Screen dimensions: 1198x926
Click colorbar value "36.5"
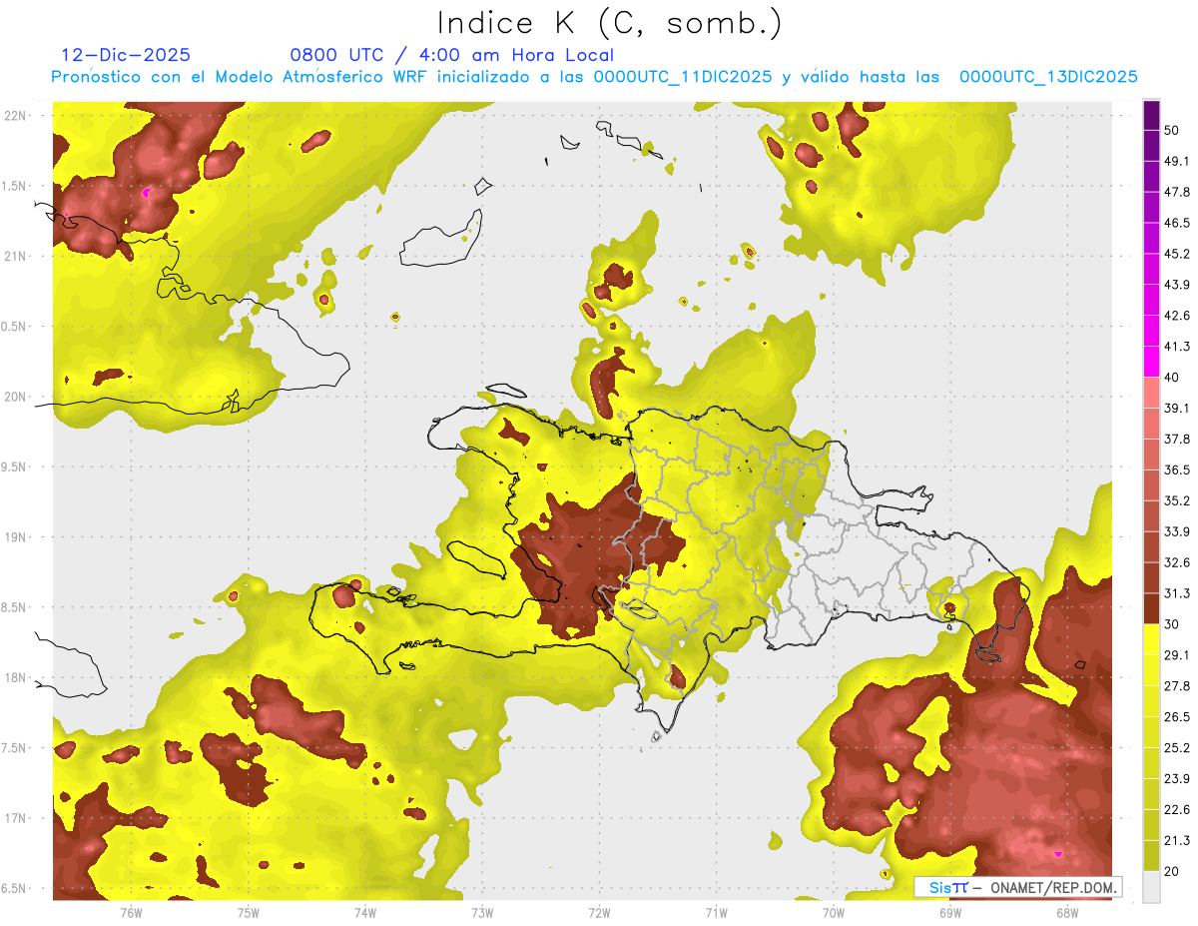click(x=1177, y=469)
